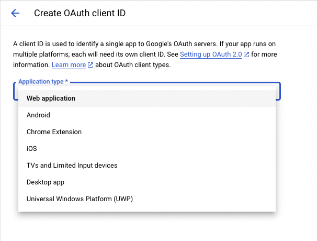
Task: Open external-link icon beside Setting up OAuth 2.0
Action: pos(246,54)
